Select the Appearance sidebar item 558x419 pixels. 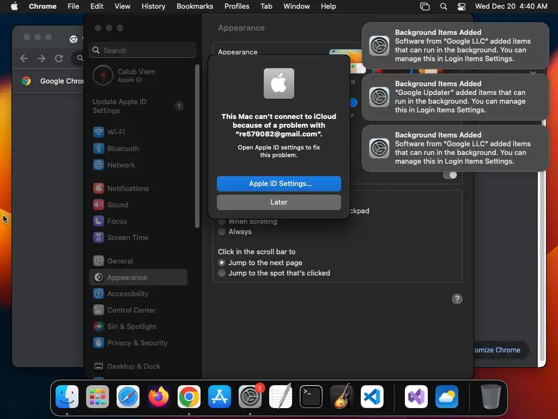point(138,278)
